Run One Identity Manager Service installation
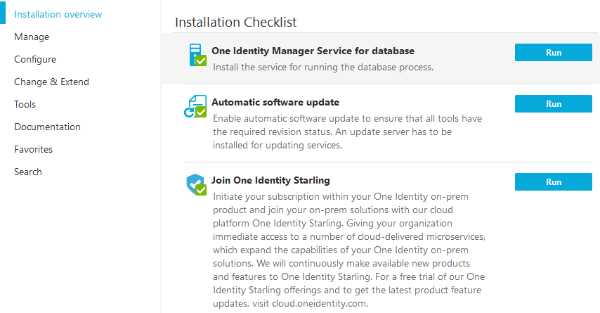The height and width of the screenshot is (313, 600). pos(553,53)
